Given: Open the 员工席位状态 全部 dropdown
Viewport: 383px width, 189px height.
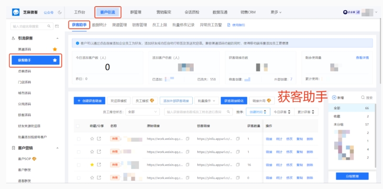Looking at the screenshot, I should coord(142,112).
